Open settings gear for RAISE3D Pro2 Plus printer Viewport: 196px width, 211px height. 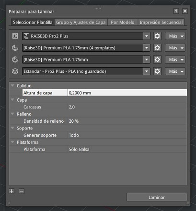tap(157, 36)
